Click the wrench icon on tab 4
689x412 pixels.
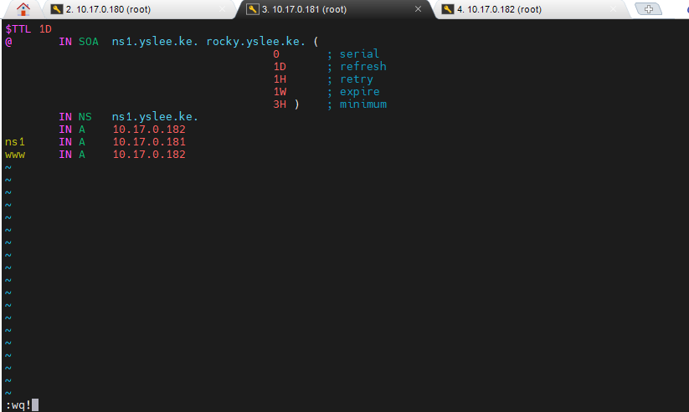tap(448, 9)
